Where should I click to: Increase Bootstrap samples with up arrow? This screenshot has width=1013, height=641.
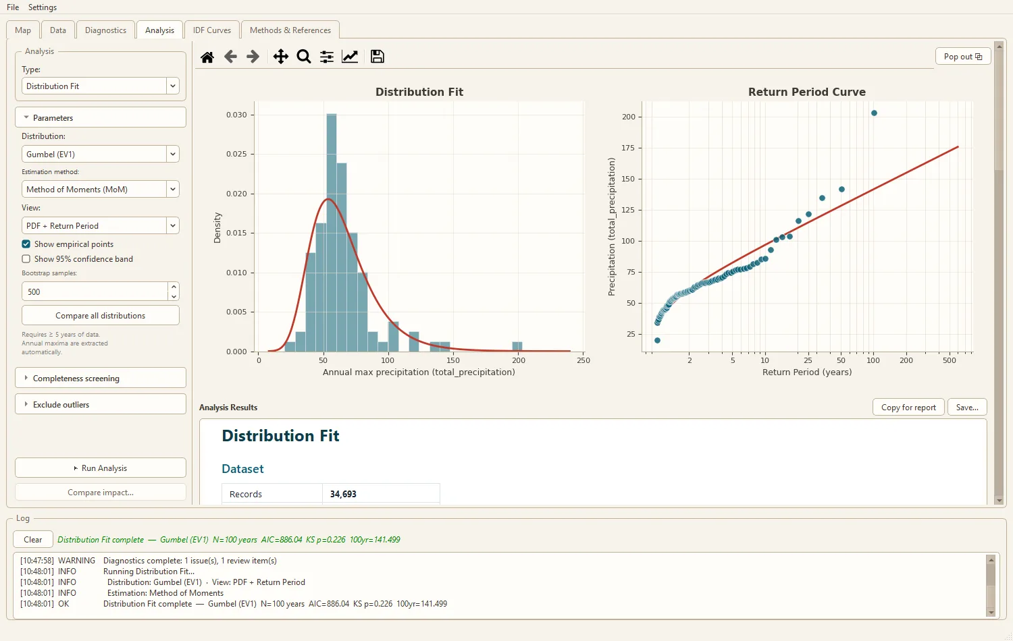174,287
